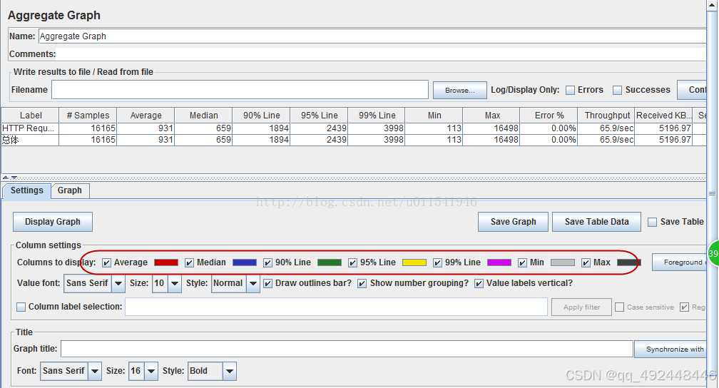
Task: Open the value Style Normal dropdown
Action: (x=253, y=283)
